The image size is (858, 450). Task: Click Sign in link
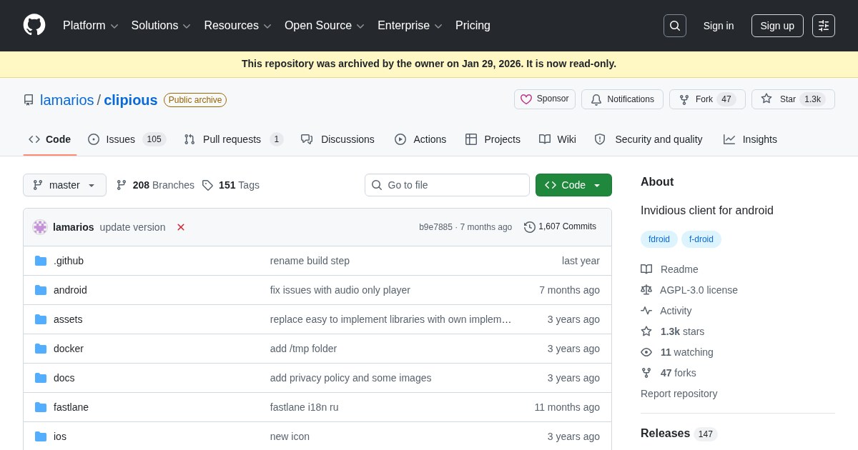[x=719, y=26]
